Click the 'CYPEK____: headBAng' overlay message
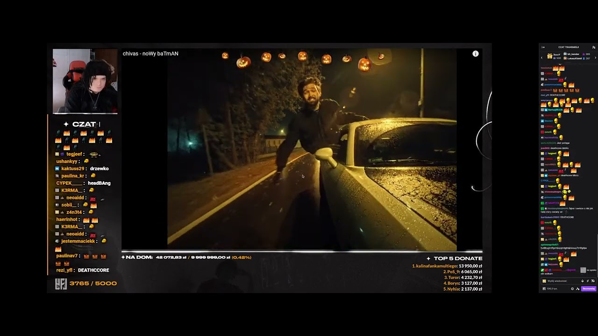 (83, 183)
